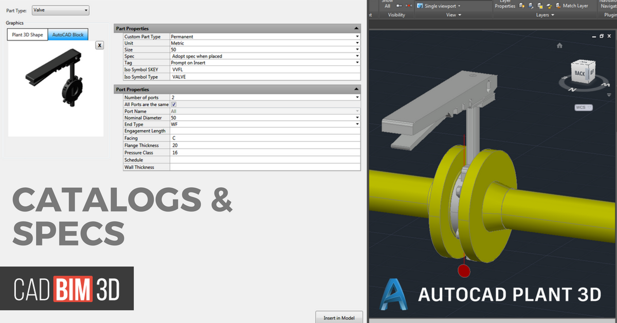The width and height of the screenshot is (617, 323).
Task: Switch to the AutoCAD Block tab
Action: (x=68, y=34)
